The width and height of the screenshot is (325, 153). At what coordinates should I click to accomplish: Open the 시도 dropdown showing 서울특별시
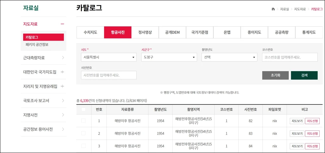coord(109,57)
